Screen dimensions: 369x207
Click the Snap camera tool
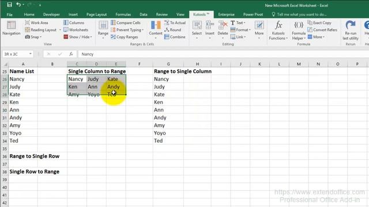point(33,37)
